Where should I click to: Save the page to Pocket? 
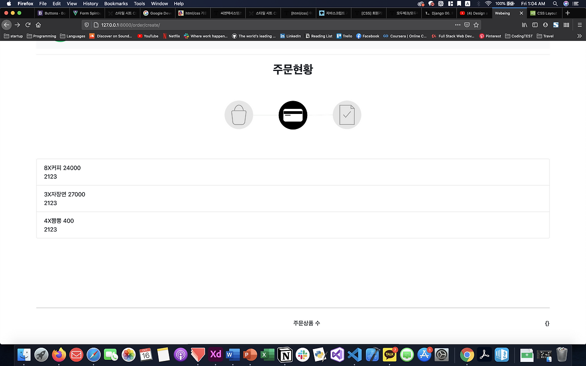pos(468,25)
